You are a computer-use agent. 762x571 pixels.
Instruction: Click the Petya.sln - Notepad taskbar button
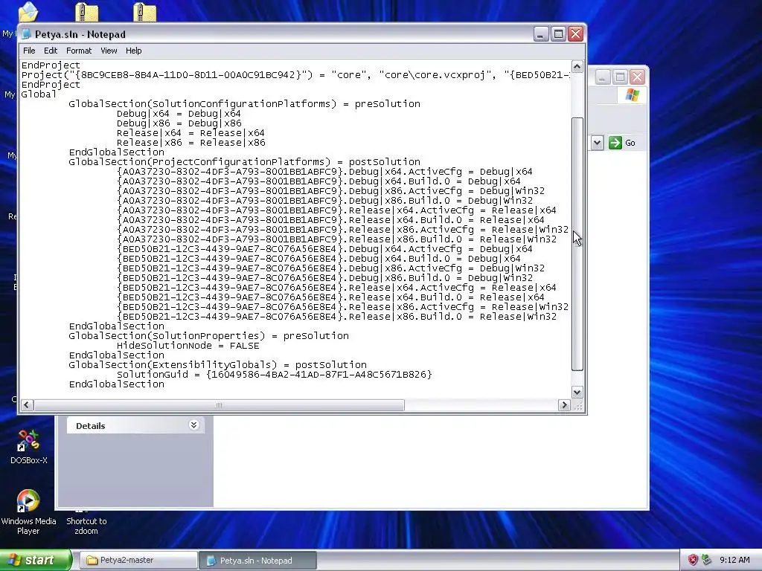tap(257, 561)
